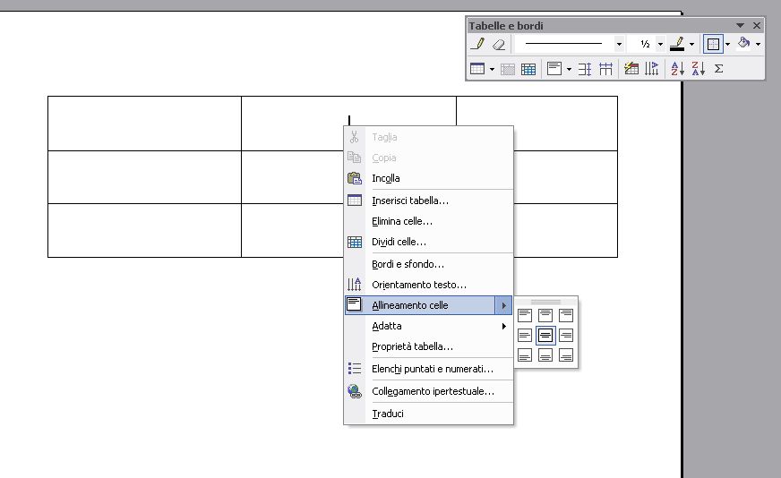Screen dimensions: 781x478
Task: Open the shading color dropdown arrow
Action: point(758,45)
